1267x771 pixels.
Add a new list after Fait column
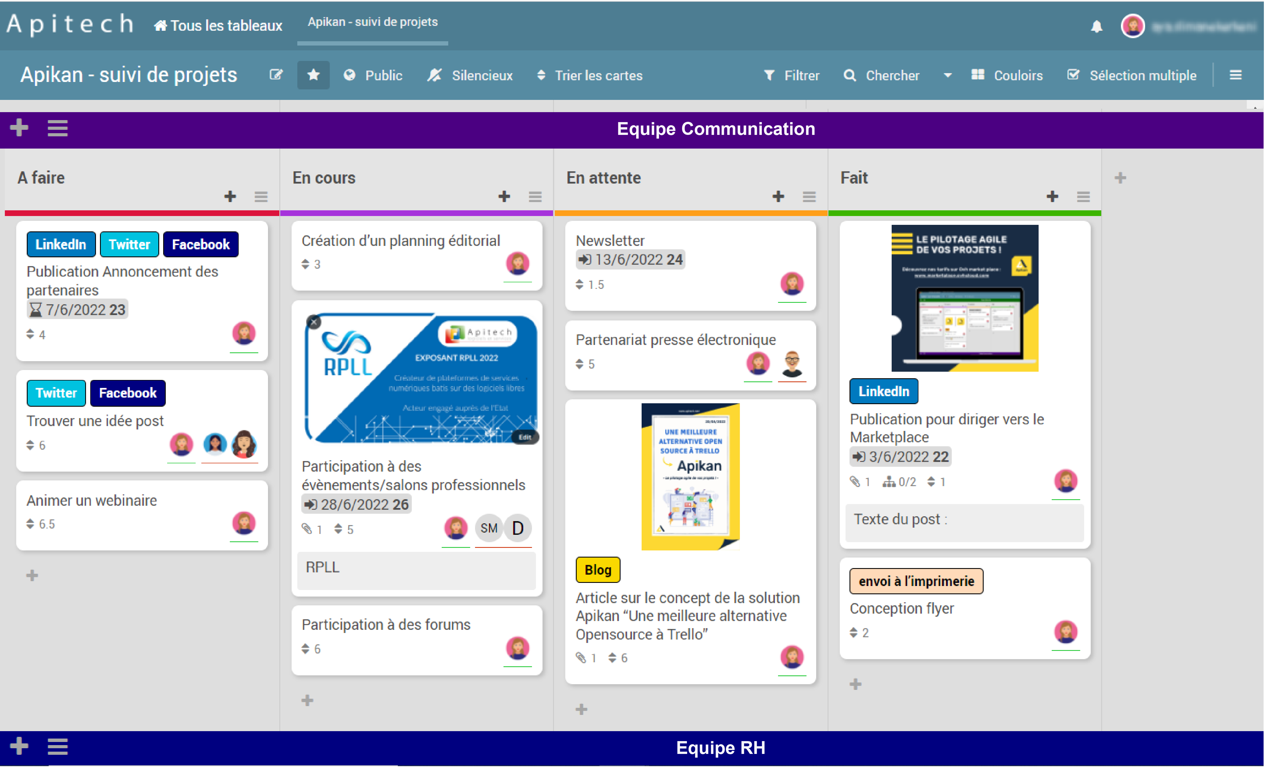click(1120, 178)
